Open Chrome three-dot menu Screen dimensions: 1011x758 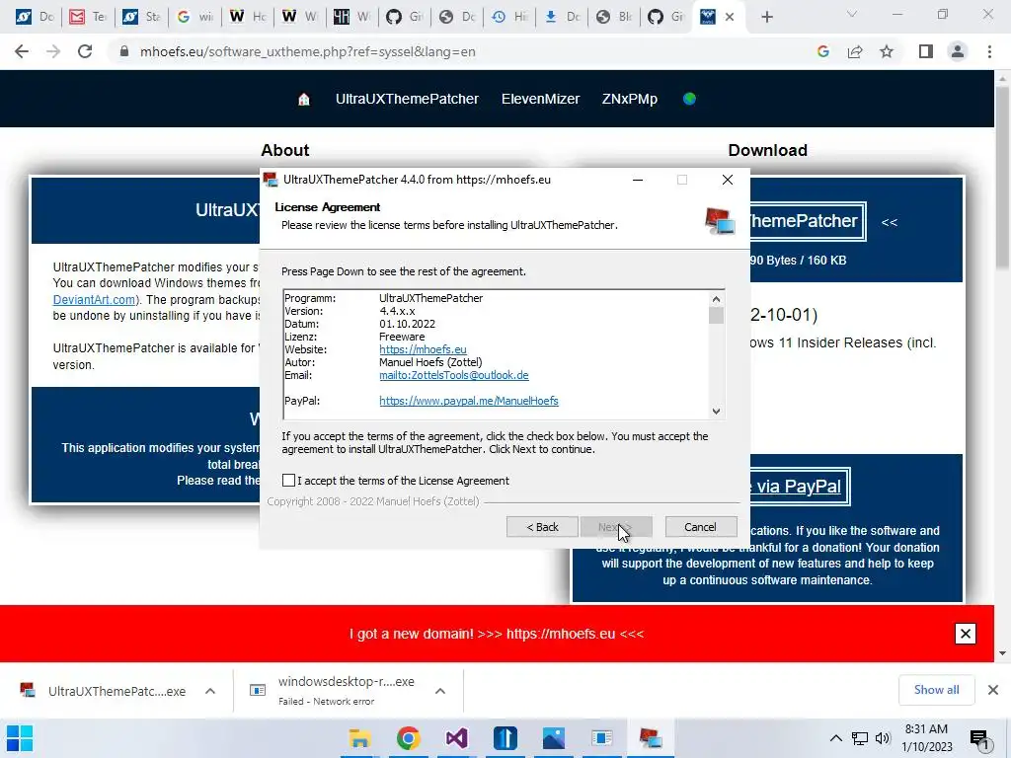[989, 51]
